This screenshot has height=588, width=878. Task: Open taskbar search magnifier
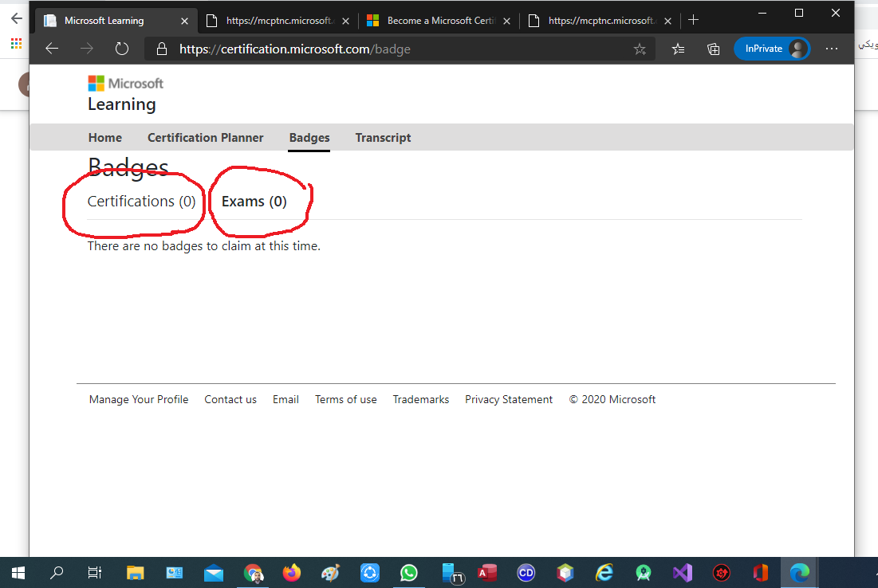pyautogui.click(x=57, y=573)
